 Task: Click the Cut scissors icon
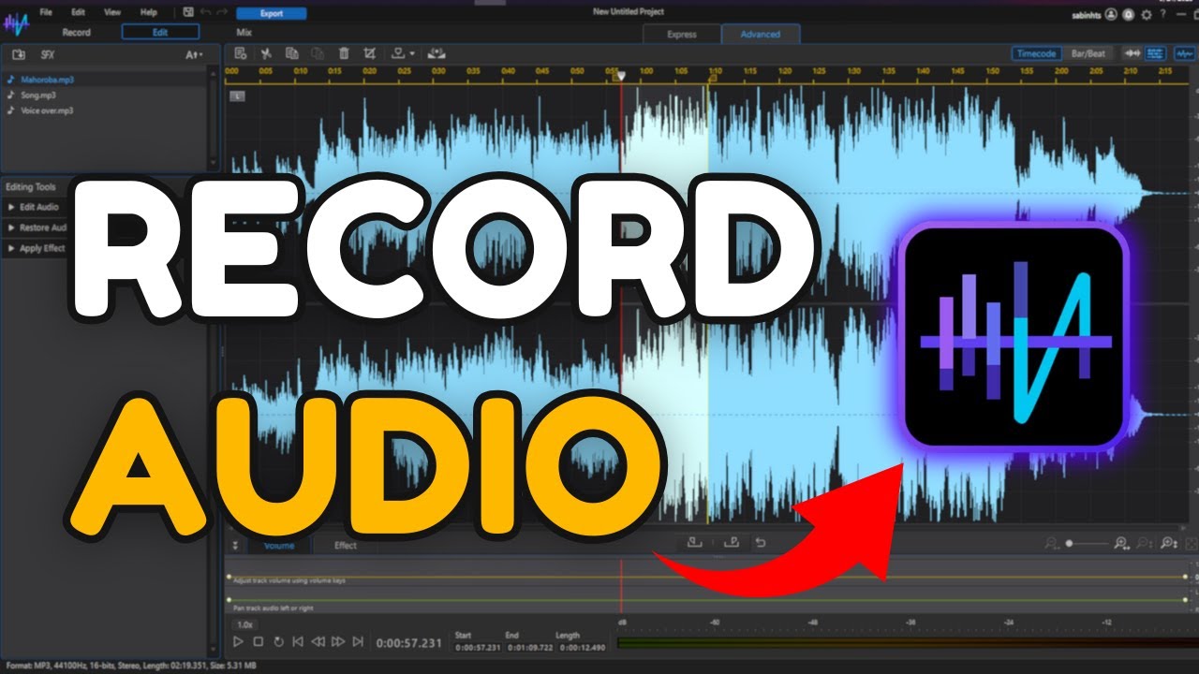[x=266, y=53]
